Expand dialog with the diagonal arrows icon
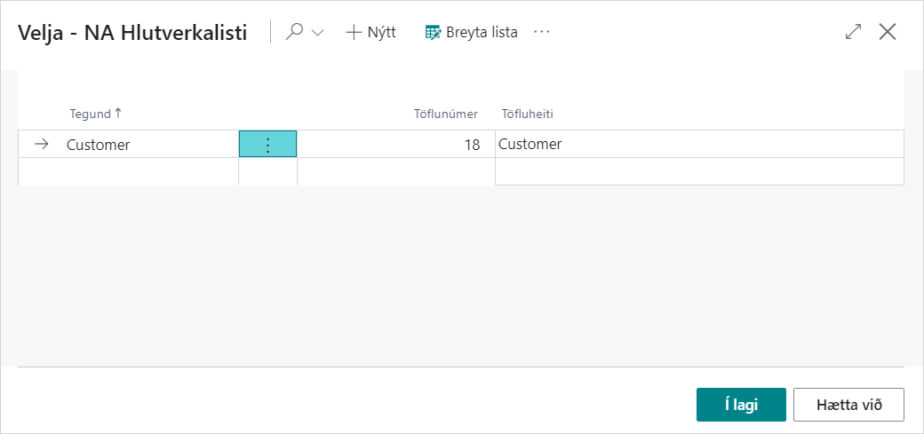Screen dimensions: 924x434 point(853,32)
